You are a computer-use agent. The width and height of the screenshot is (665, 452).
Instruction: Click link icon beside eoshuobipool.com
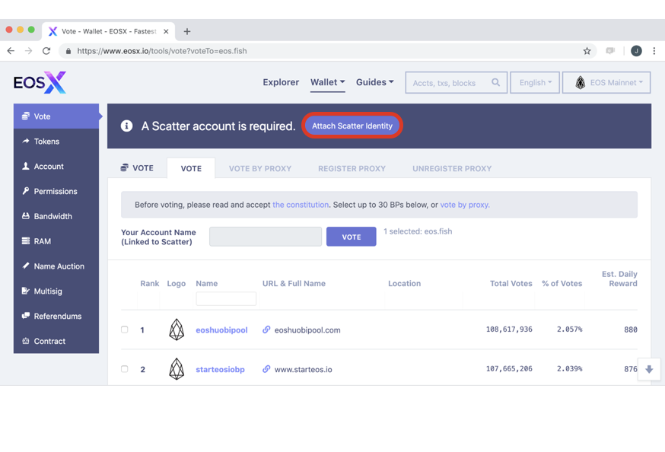(266, 329)
